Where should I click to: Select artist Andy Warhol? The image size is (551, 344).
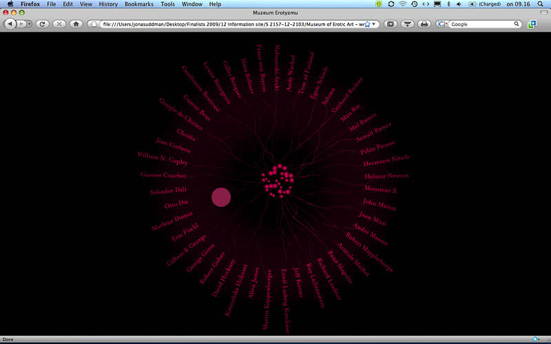290,74
